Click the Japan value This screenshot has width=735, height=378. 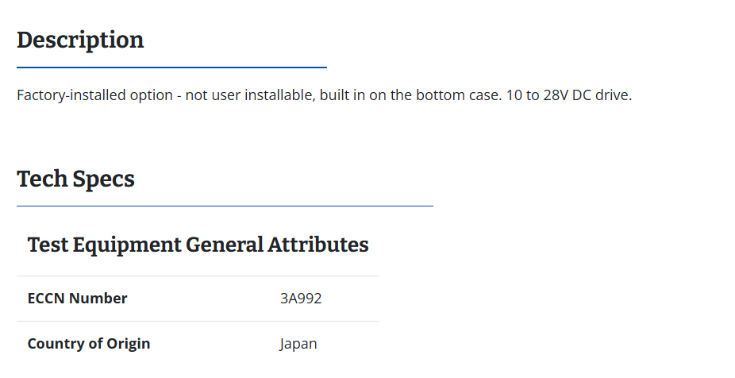click(298, 344)
